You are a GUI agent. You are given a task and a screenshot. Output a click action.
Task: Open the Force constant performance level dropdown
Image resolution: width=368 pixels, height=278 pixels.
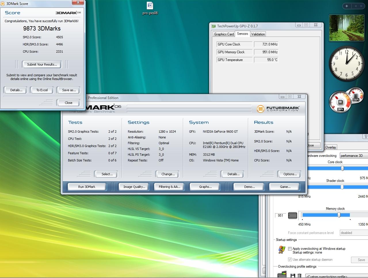(354, 233)
